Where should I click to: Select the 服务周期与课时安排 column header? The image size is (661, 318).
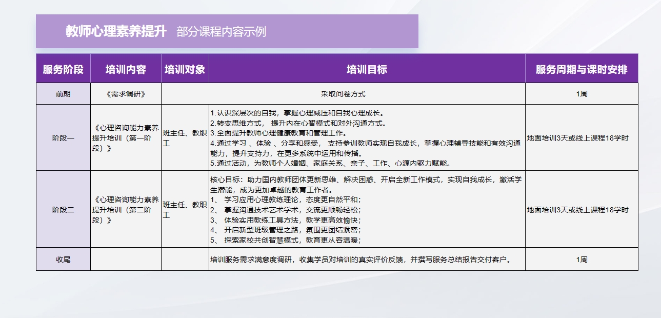[x=582, y=68]
